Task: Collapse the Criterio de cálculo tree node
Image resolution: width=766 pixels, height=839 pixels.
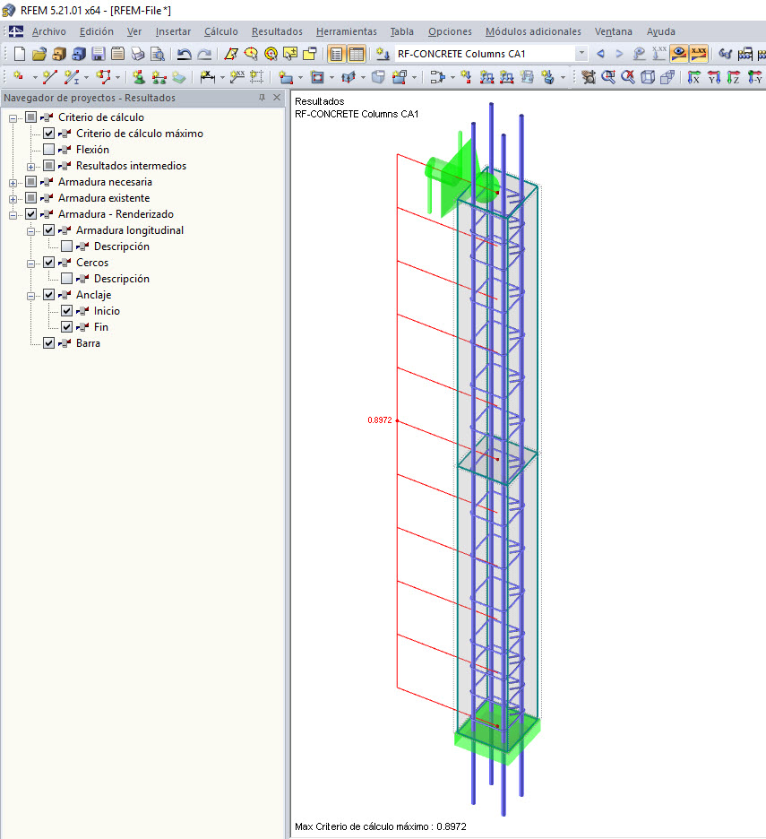Action: pyautogui.click(x=13, y=118)
